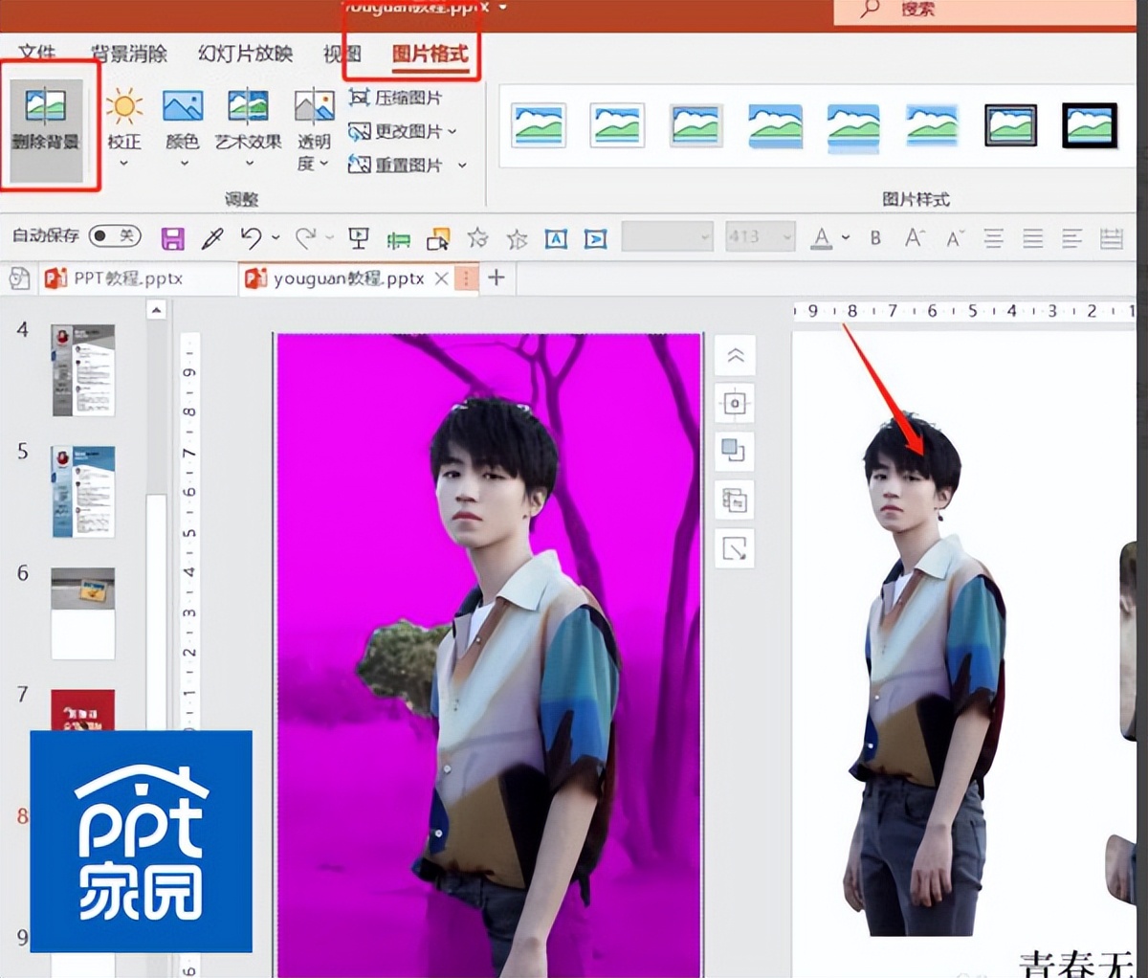Click the first star shape icon
This screenshot has width=1148, height=978.
tap(477, 238)
